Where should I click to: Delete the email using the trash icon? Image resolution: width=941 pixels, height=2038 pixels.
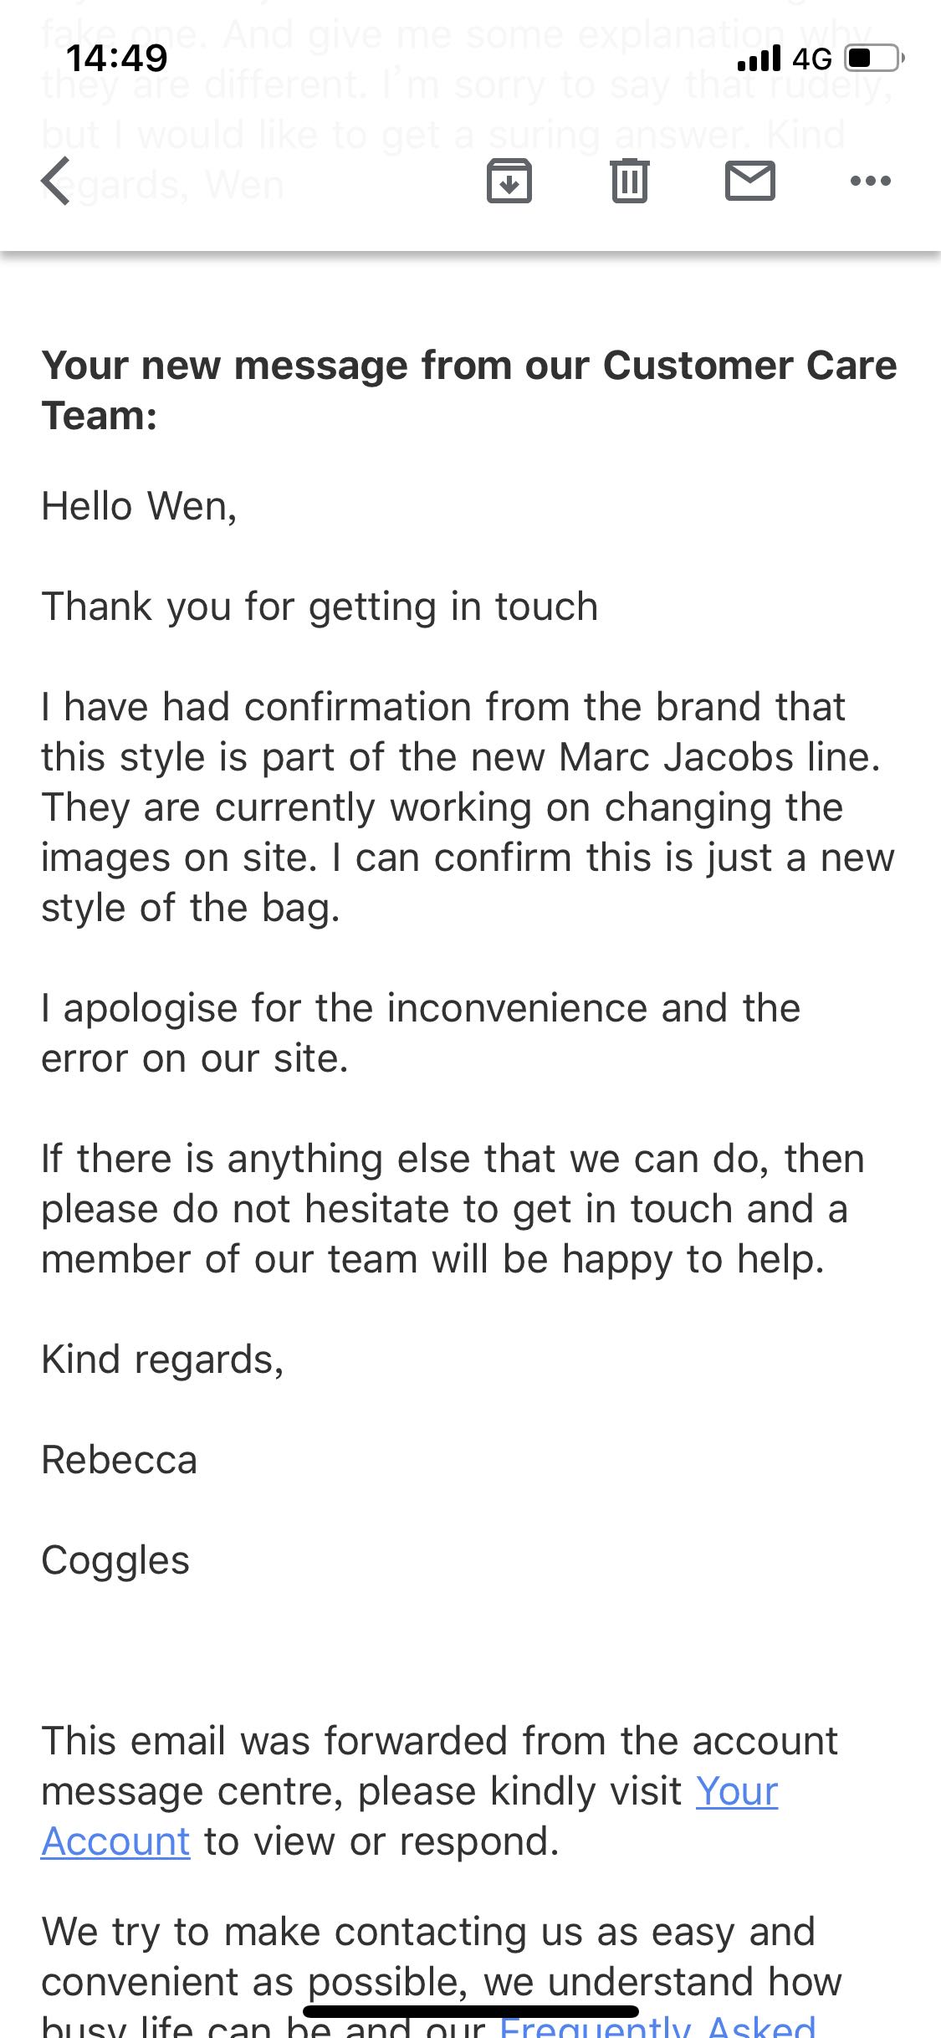coord(629,181)
